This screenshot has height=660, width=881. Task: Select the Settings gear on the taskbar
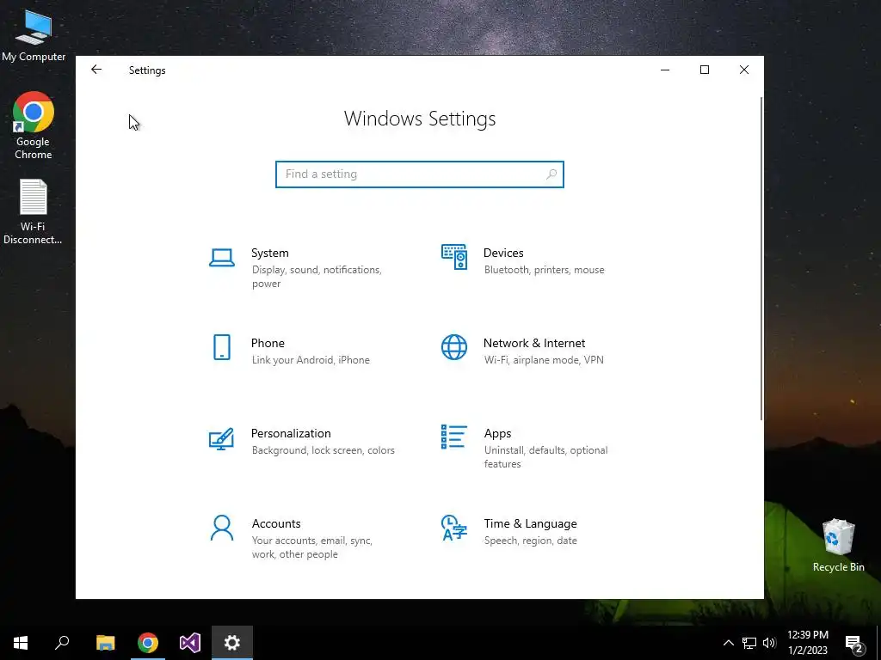232,643
